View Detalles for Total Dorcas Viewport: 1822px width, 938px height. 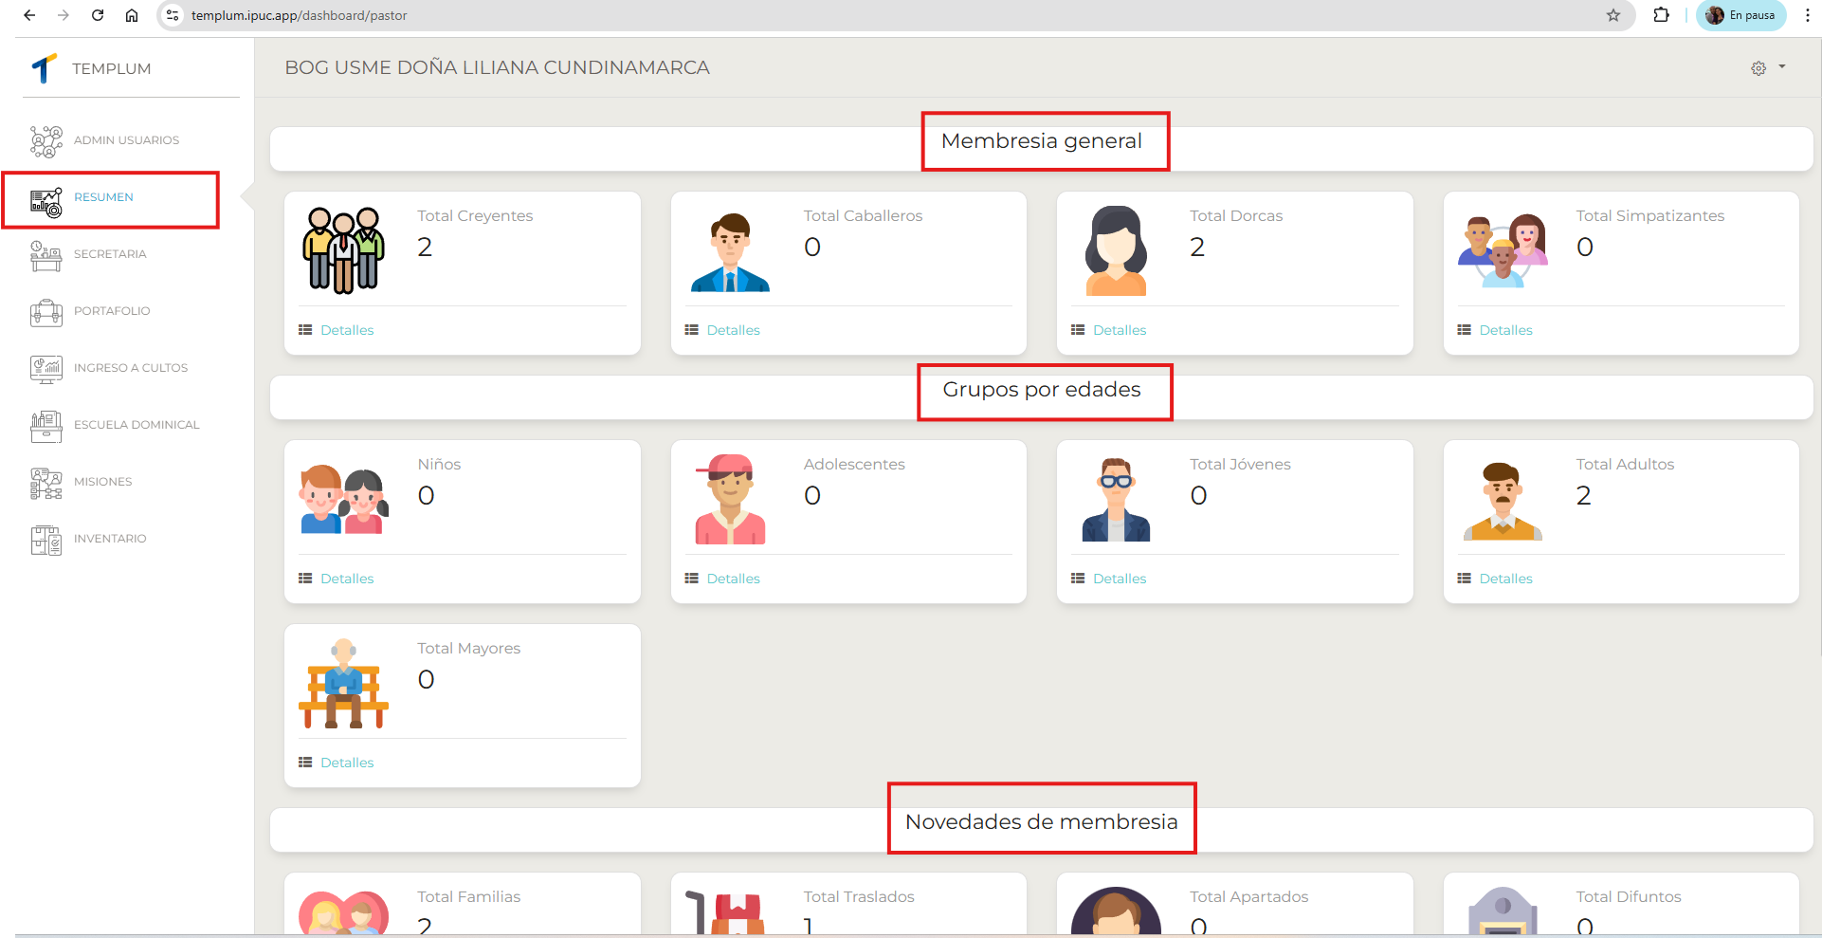click(1119, 330)
